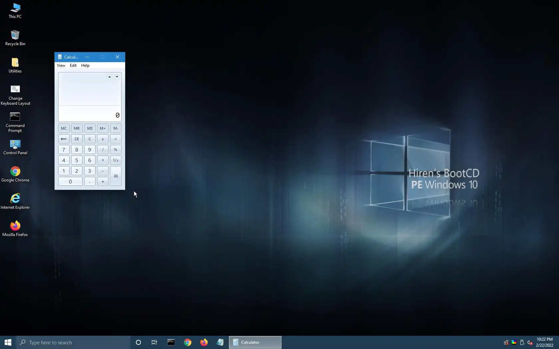Screen dimensions: 559x349
Task: Click the 0 key on calculator
Action: 70,181
